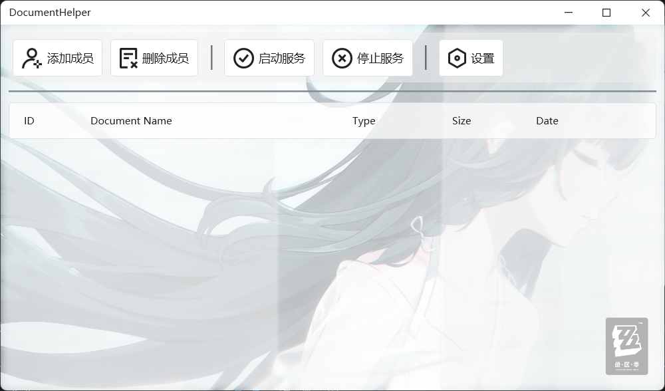
Task: Click the add member person icon
Action: pyautogui.click(x=31, y=59)
